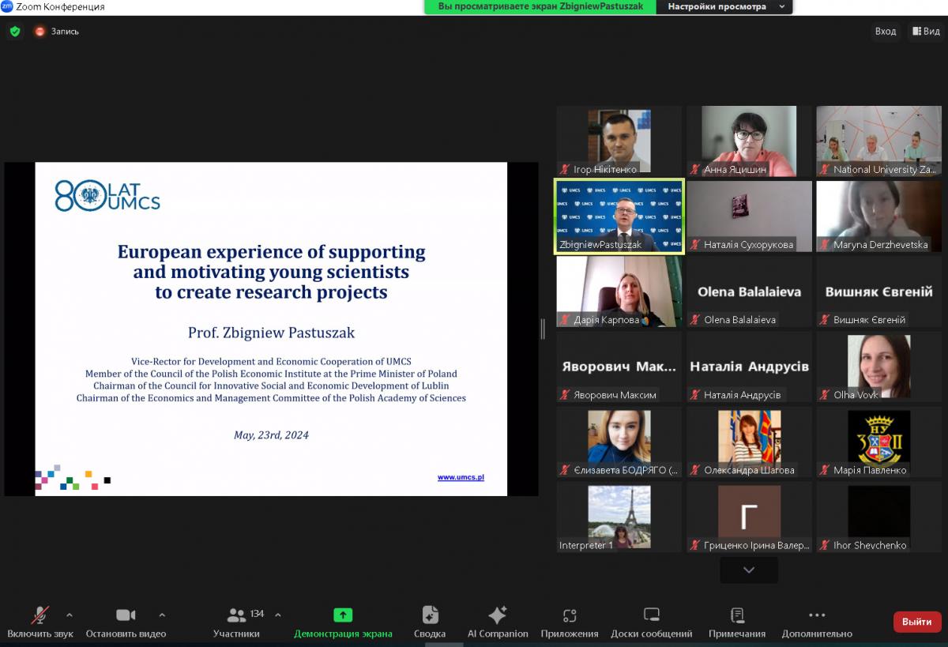The image size is (948, 647).
Task: Click muted mic icon on Наталія Сухорукова tile
Action: point(695,244)
